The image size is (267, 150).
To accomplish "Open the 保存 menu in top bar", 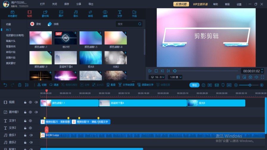I will point(67,4).
